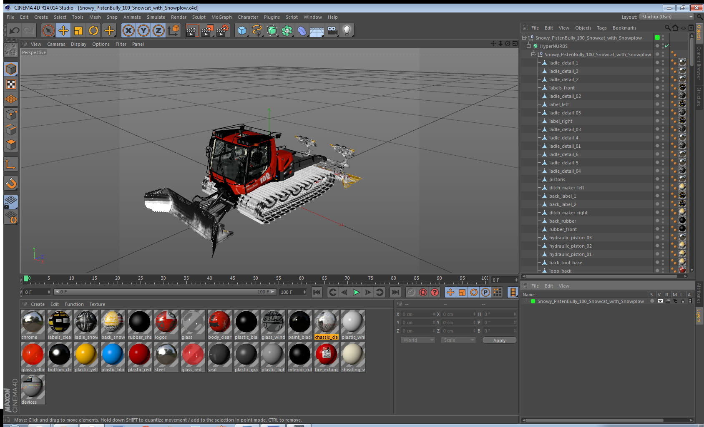This screenshot has height=427, width=704.
Task: Click Make Editable icon in left palette
Action: [x=11, y=50]
